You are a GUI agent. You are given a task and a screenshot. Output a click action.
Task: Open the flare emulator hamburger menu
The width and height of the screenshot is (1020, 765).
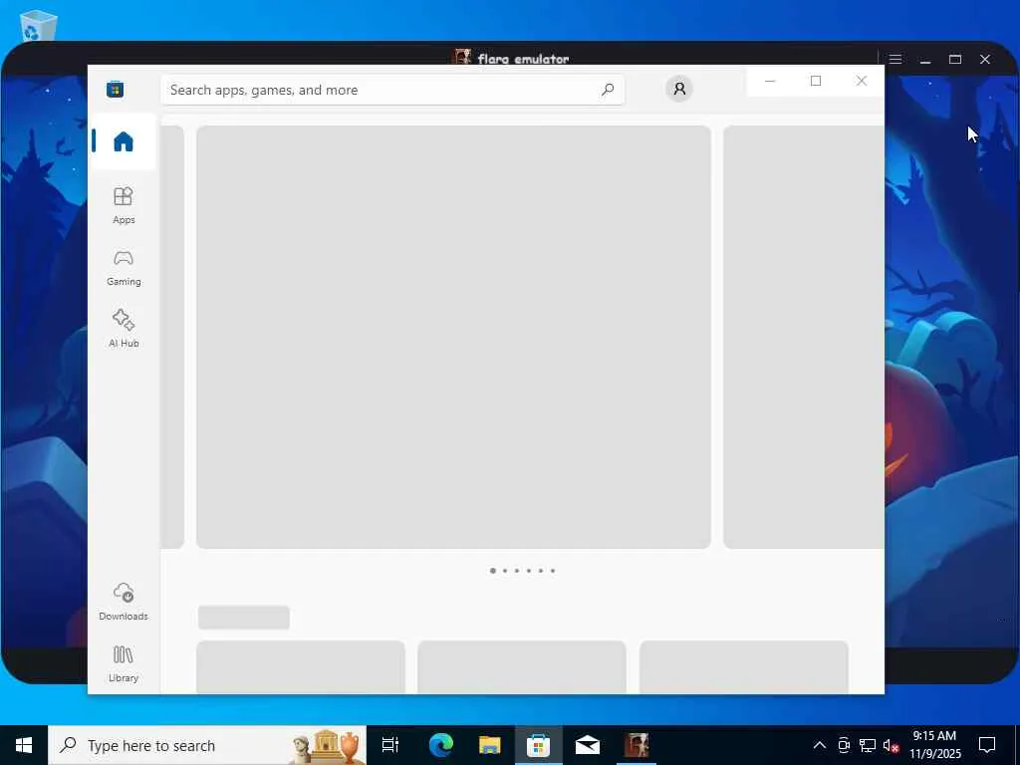(895, 59)
